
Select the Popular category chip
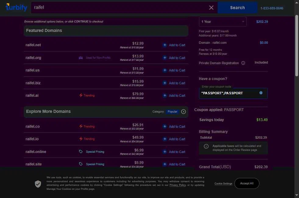pyautogui.click(x=173, y=112)
